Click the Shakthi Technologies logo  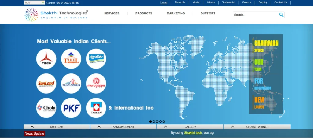[56, 15]
